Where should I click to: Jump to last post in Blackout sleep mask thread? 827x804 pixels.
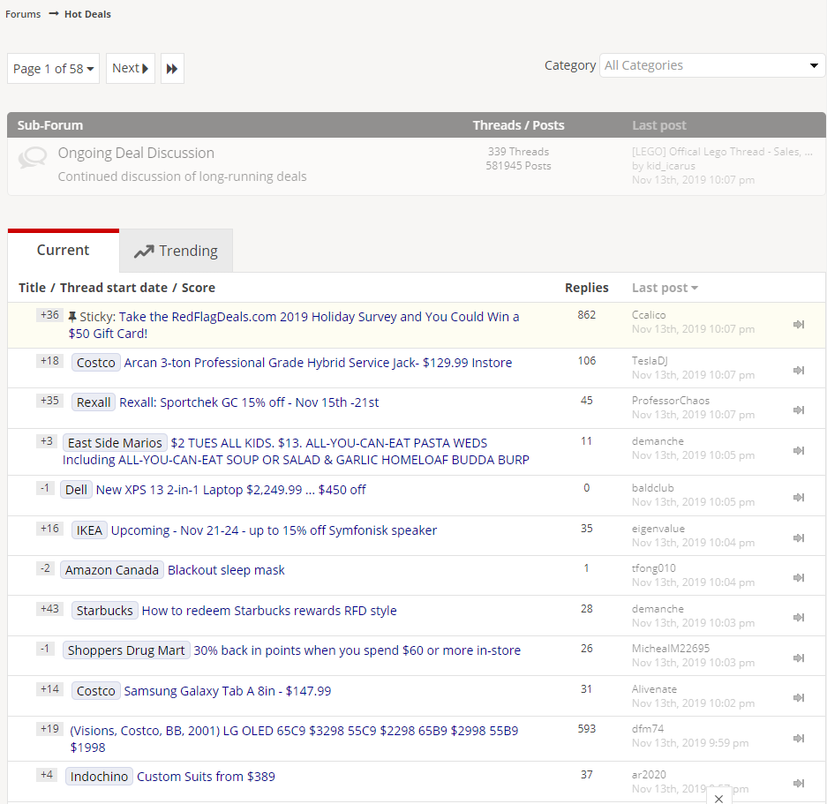pos(799,578)
